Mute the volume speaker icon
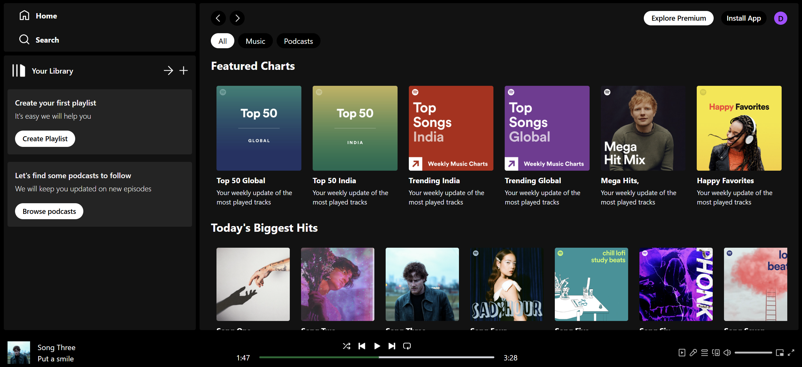This screenshot has width=802, height=367. [727, 353]
